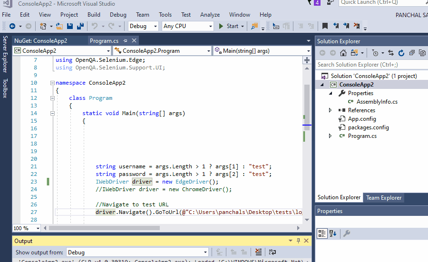
Task: Click the Pending Changes Filter clock icon
Action: [x=375, y=53]
